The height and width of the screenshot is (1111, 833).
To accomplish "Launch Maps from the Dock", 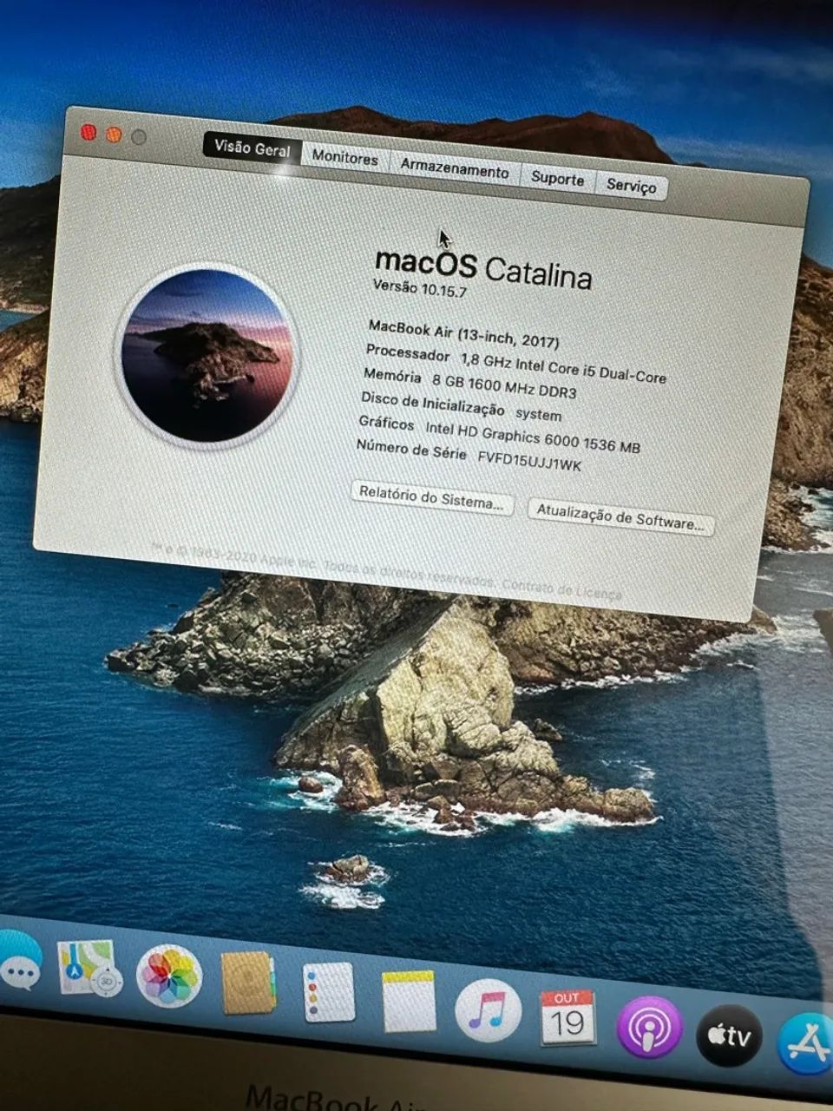I will [89, 968].
